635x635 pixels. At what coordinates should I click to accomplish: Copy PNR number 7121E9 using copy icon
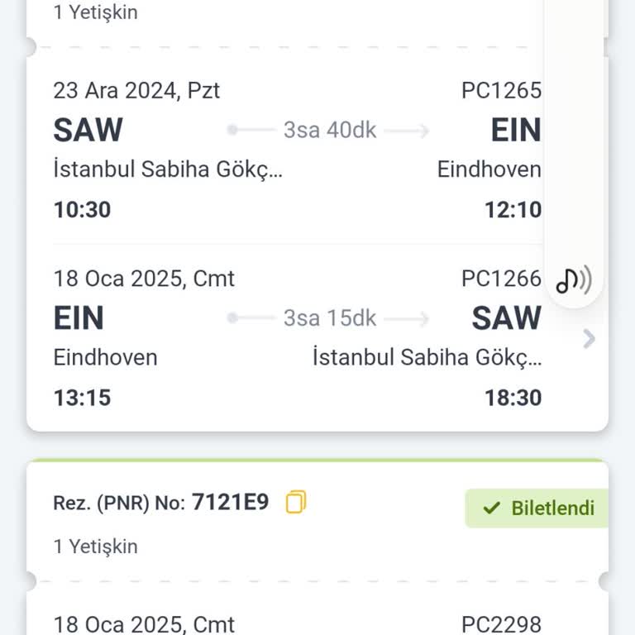tap(296, 502)
